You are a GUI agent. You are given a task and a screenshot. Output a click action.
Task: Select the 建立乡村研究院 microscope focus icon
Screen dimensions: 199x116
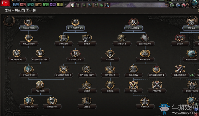29,69
